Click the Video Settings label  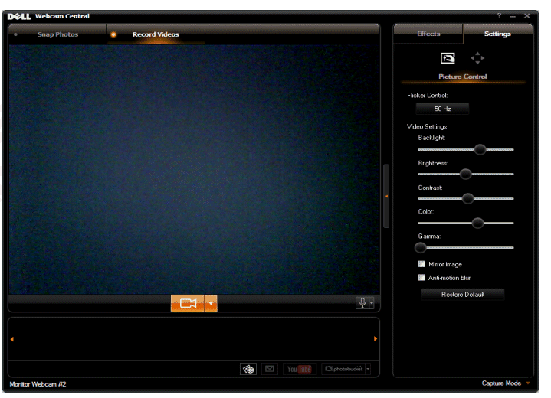(x=427, y=127)
